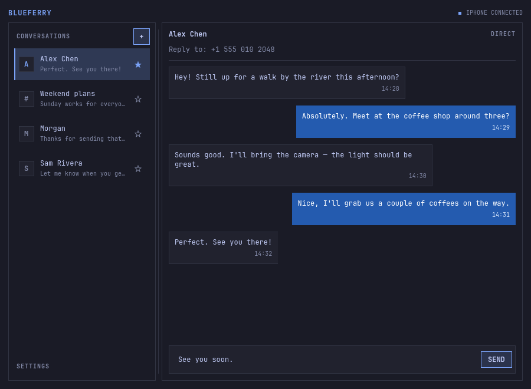Open the Weekend plans conversation
Screen dimensions: 531x389
(x=82, y=99)
